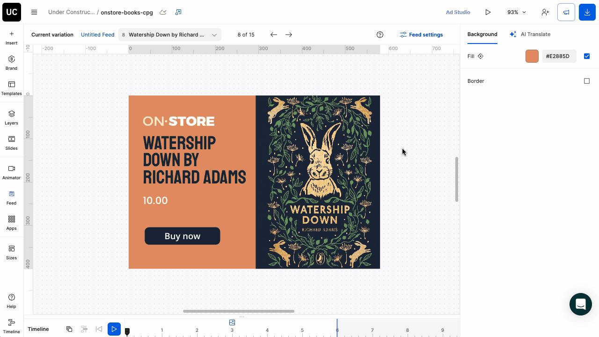Open Ad Studio link
The image size is (599, 337).
(458, 12)
